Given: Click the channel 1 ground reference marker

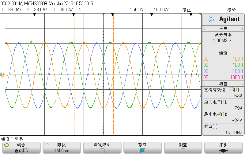Looking at the screenshot, I should [x=2, y=74].
